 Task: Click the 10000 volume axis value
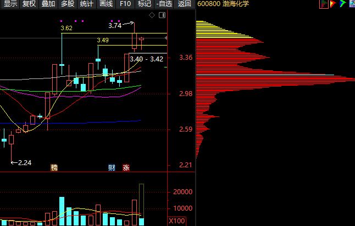pyautogui.click(x=182, y=208)
